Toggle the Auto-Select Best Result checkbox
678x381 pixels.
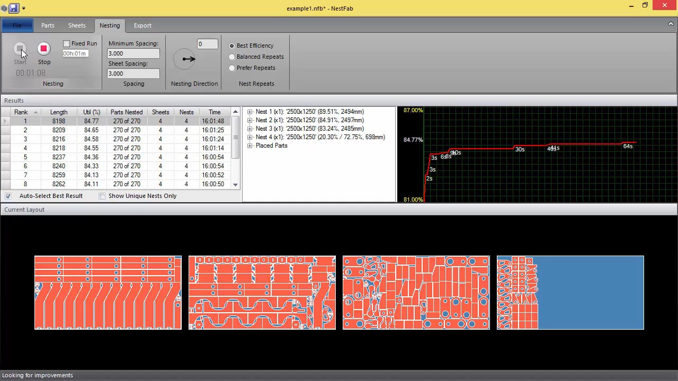coord(8,196)
